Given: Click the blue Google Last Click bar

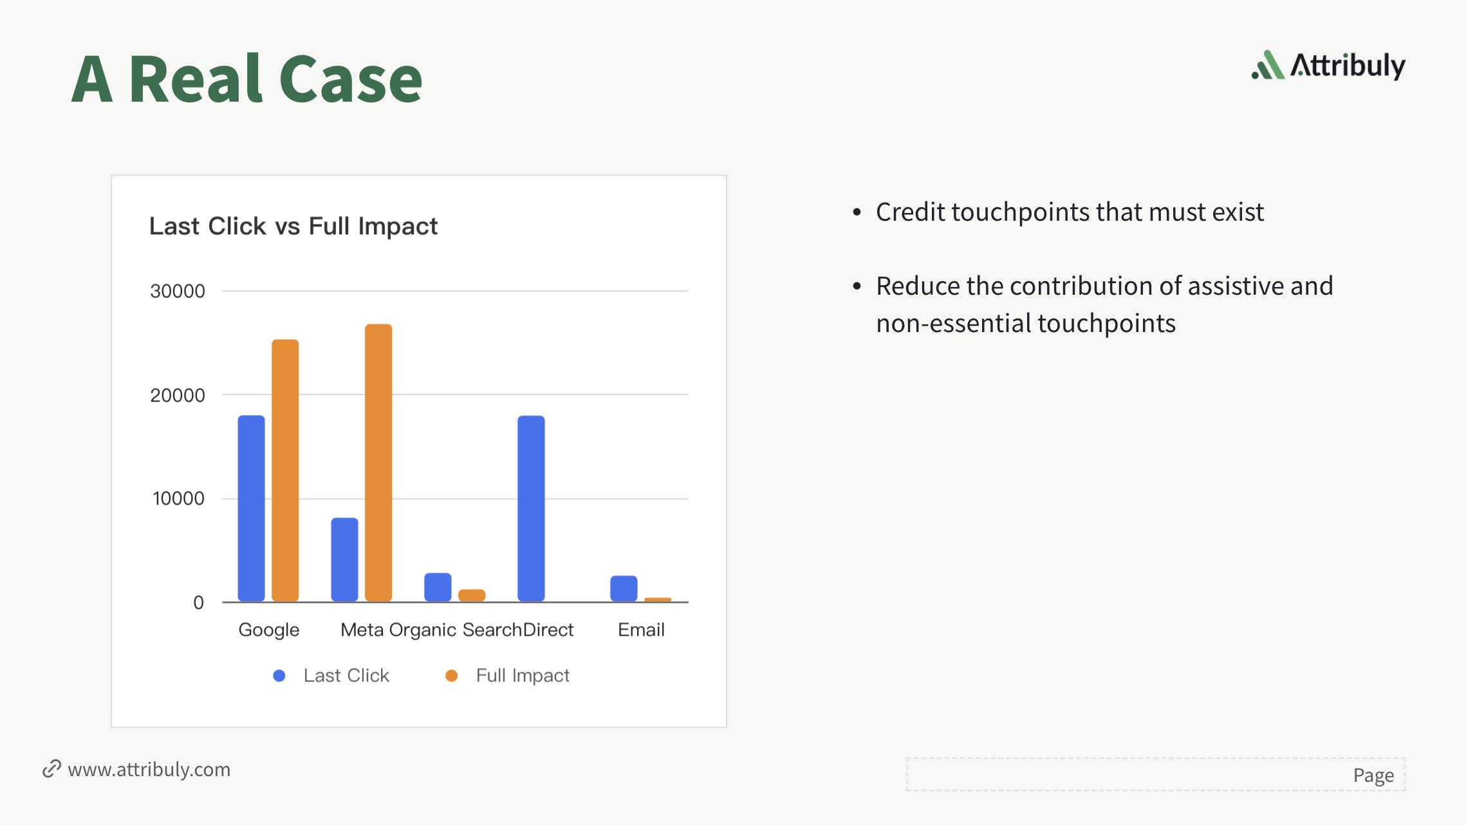Looking at the screenshot, I should point(251,508).
